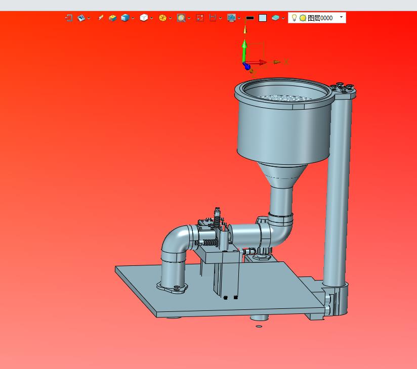Click the view manager icon
The image size is (417, 369).
coord(81,18)
